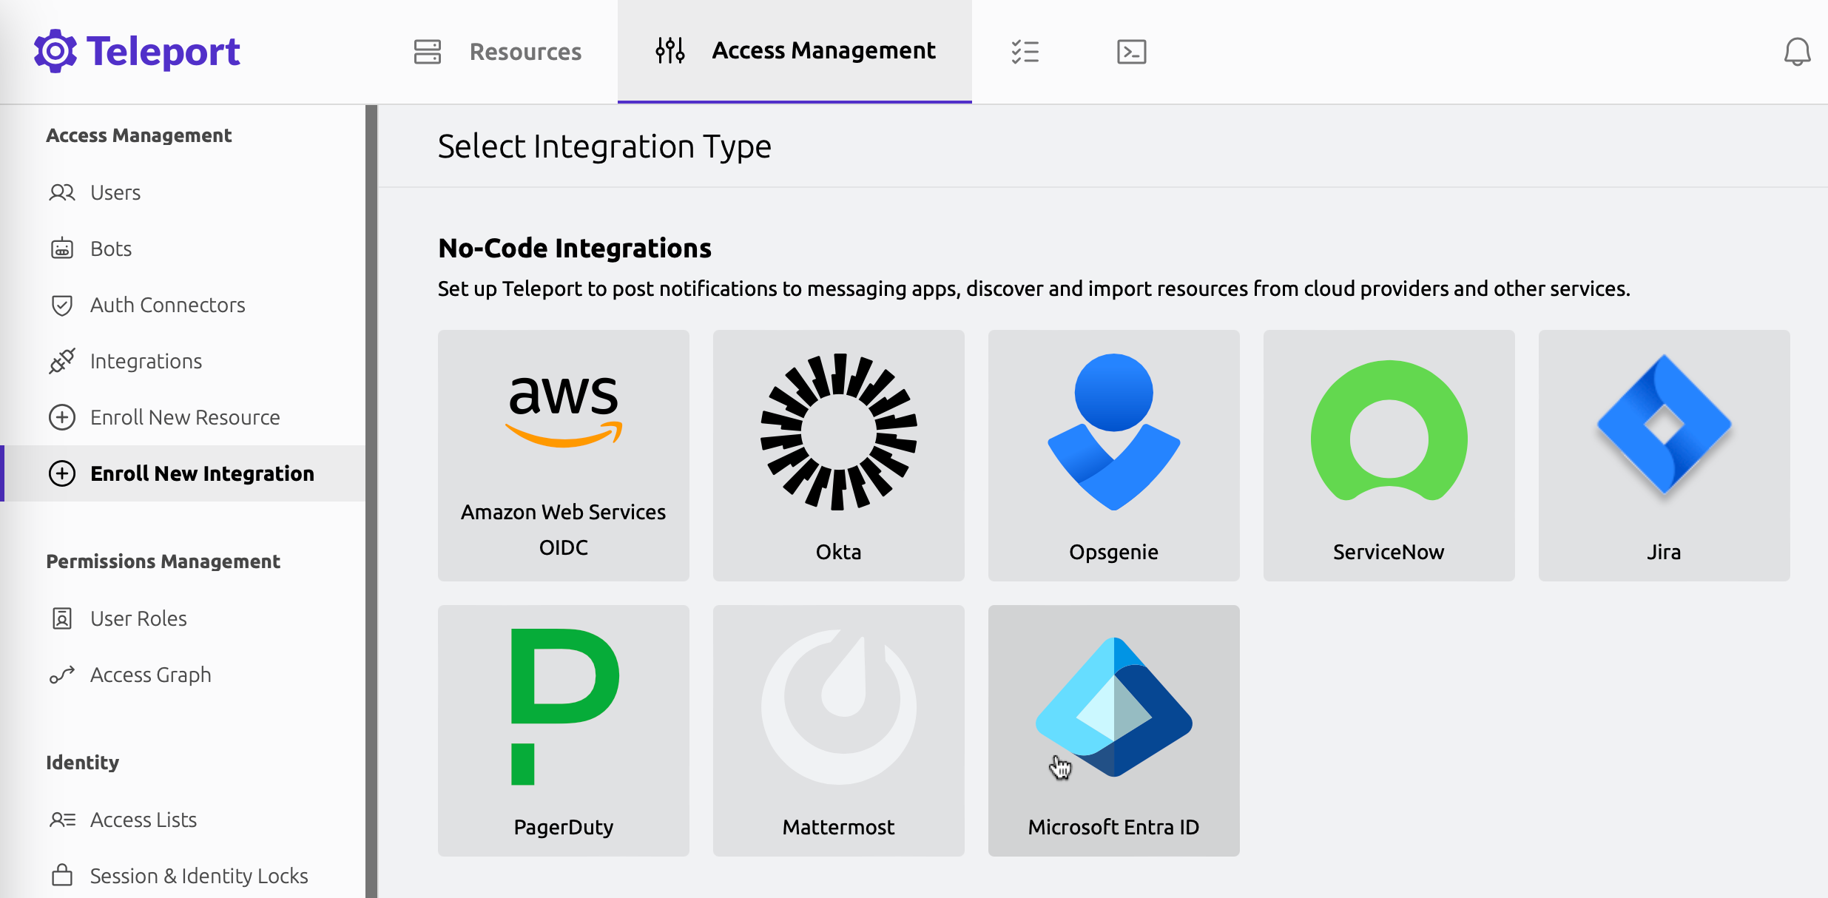1828x898 pixels.
Task: Click the activity/checklist icon in top bar
Action: point(1026,50)
